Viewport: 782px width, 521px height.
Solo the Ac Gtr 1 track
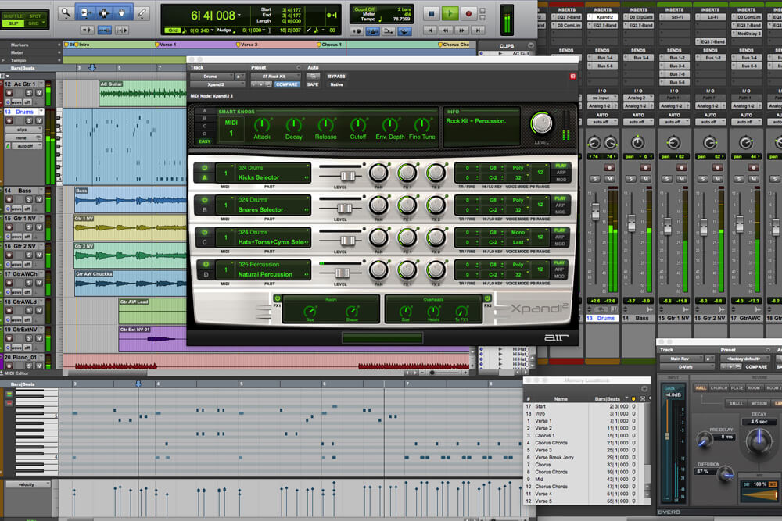[x=30, y=93]
